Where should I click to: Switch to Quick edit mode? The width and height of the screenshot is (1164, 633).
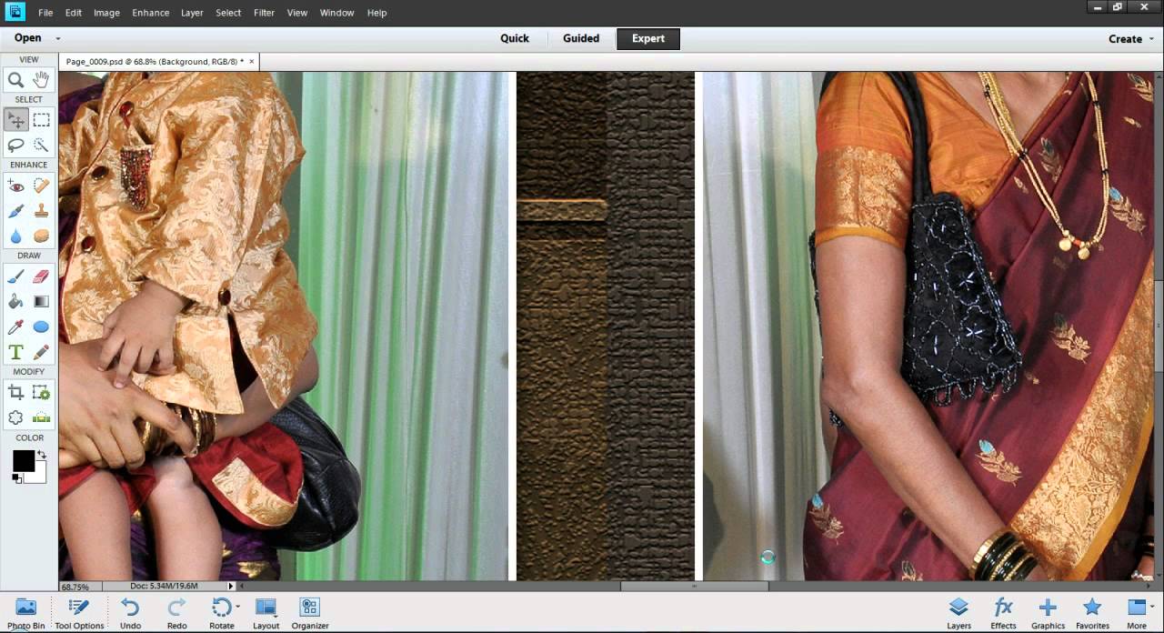tap(515, 38)
